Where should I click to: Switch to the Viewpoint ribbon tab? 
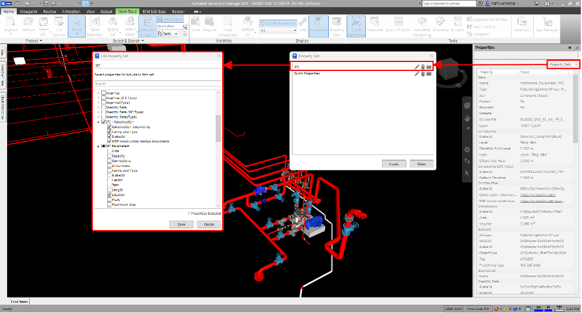(x=29, y=11)
